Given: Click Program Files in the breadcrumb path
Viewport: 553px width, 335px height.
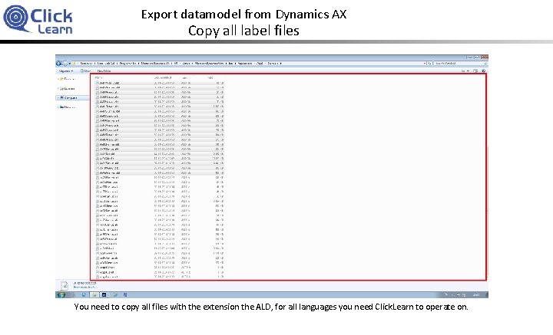Looking at the screenshot, I should pyautogui.click(x=128, y=64).
